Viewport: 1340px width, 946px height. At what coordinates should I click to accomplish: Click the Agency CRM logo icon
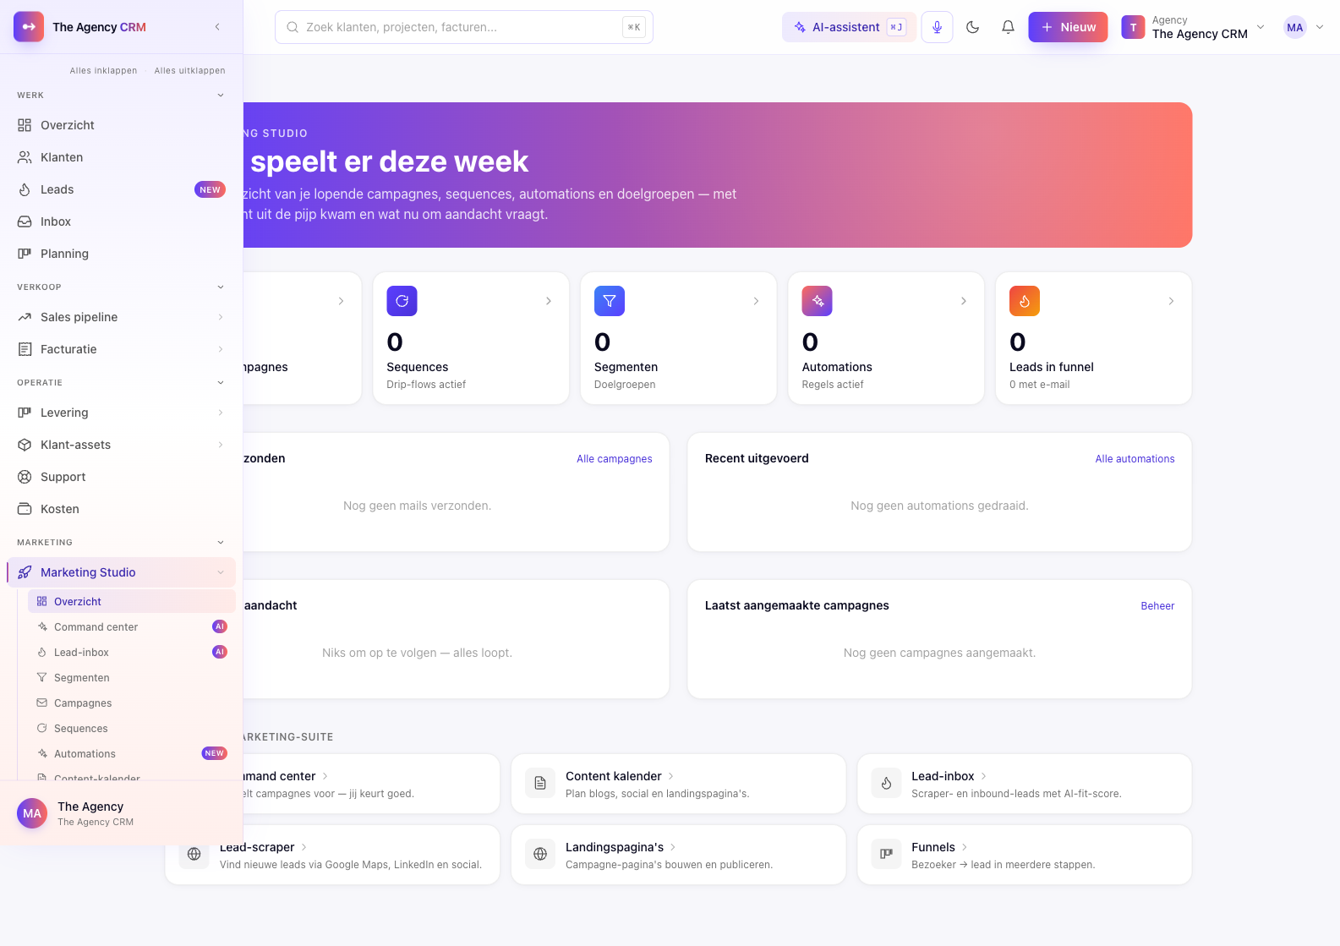pos(29,27)
